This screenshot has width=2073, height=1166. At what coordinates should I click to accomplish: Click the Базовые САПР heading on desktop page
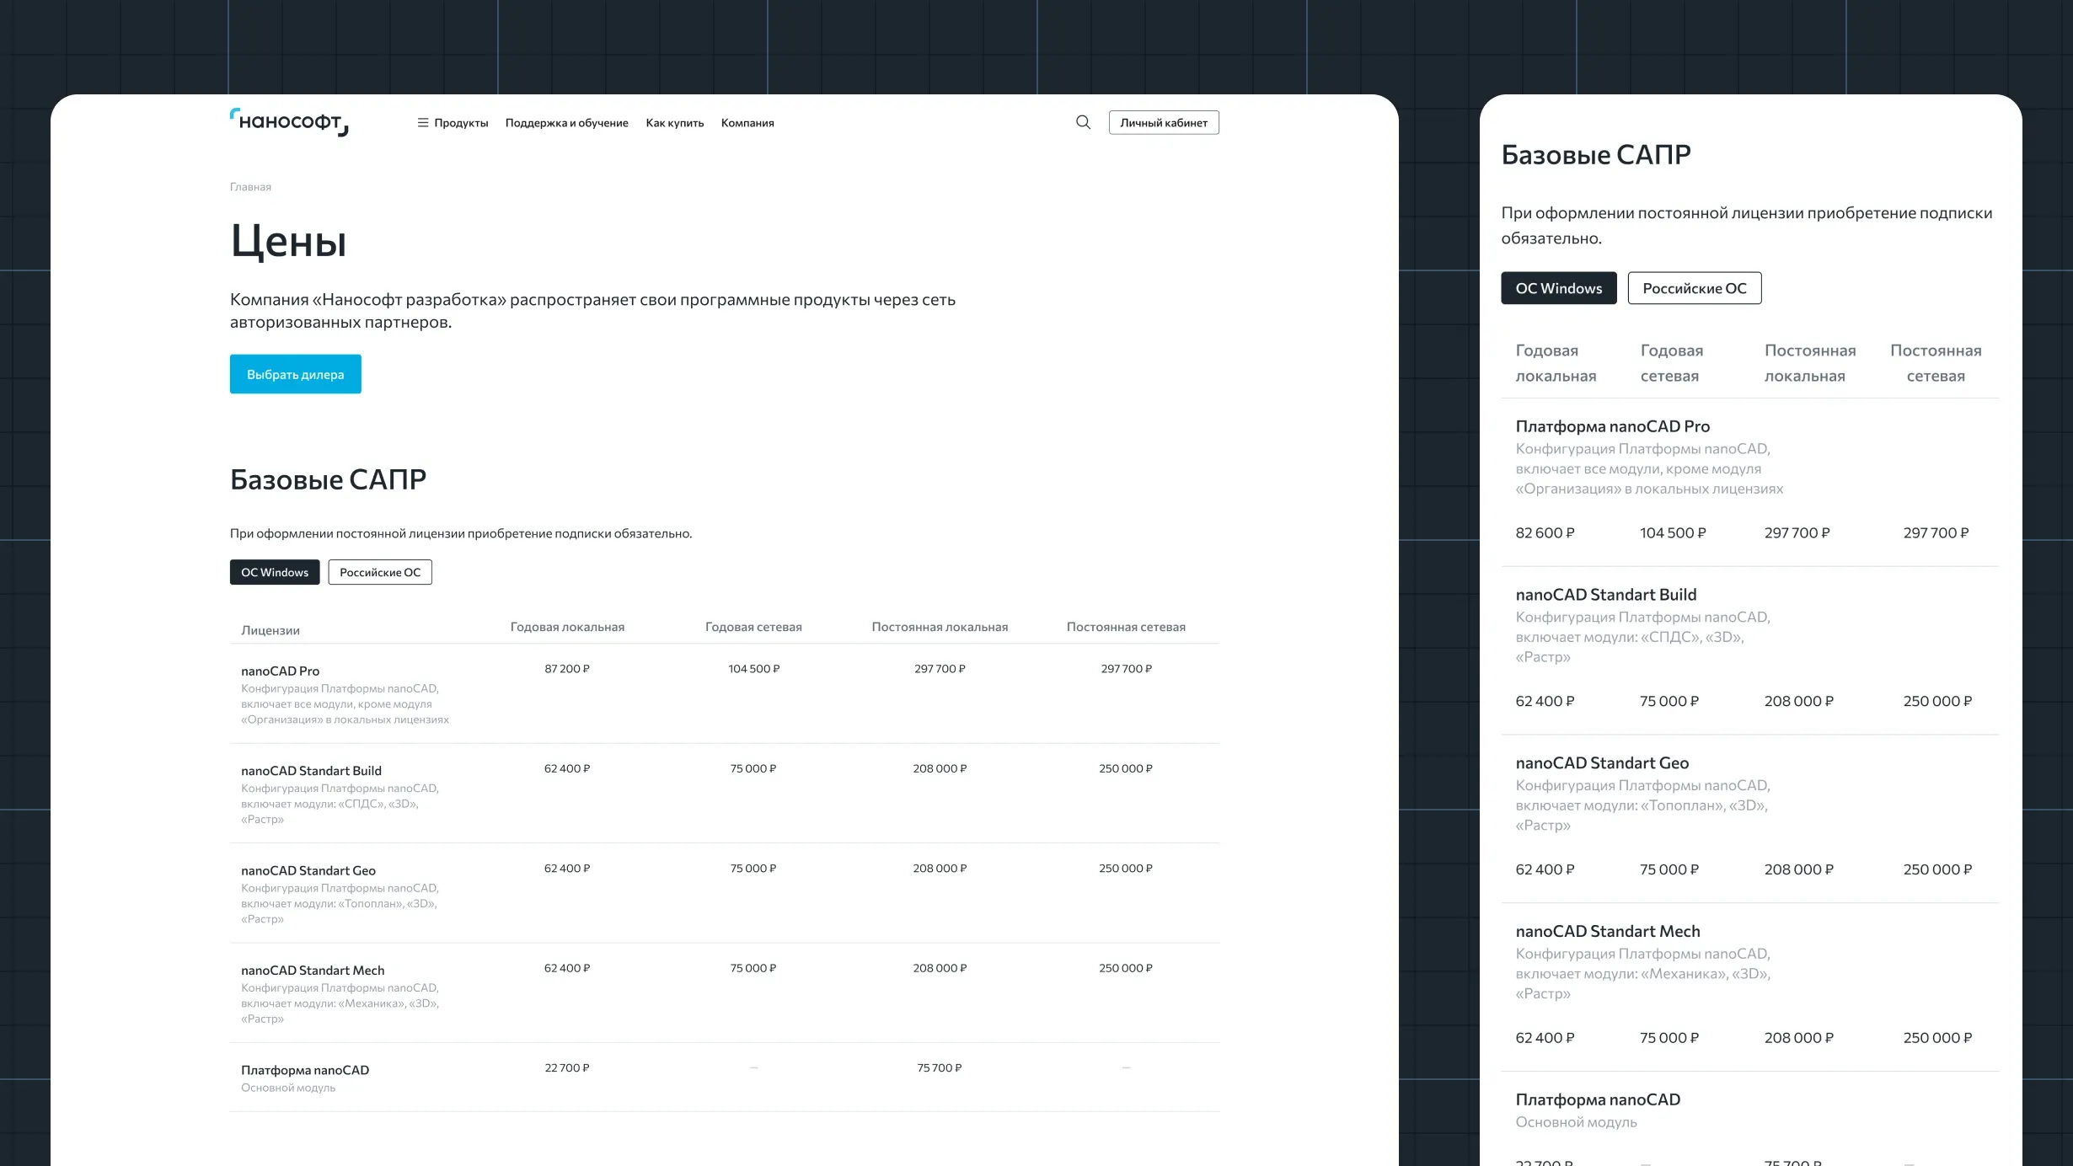coord(329,479)
